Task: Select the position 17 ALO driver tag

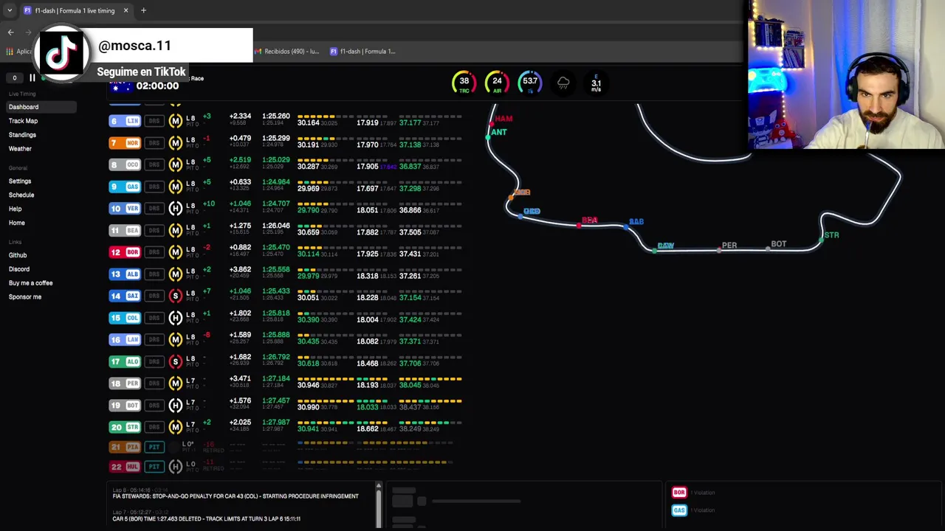Action: click(125, 362)
